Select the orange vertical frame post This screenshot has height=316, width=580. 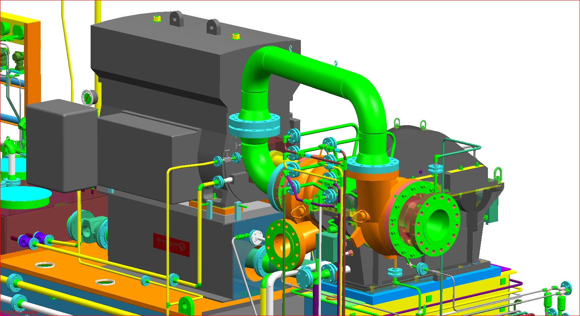35,62
